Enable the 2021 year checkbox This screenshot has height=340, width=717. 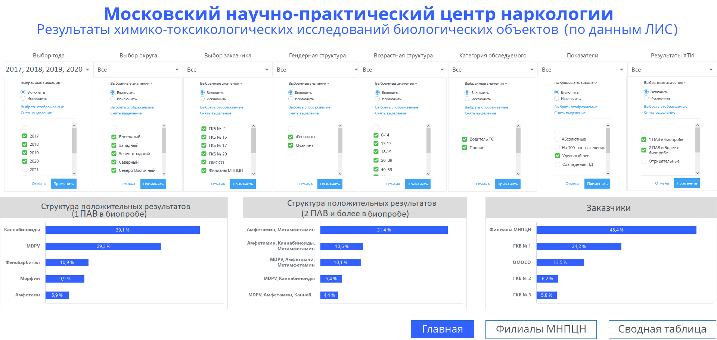(25, 170)
